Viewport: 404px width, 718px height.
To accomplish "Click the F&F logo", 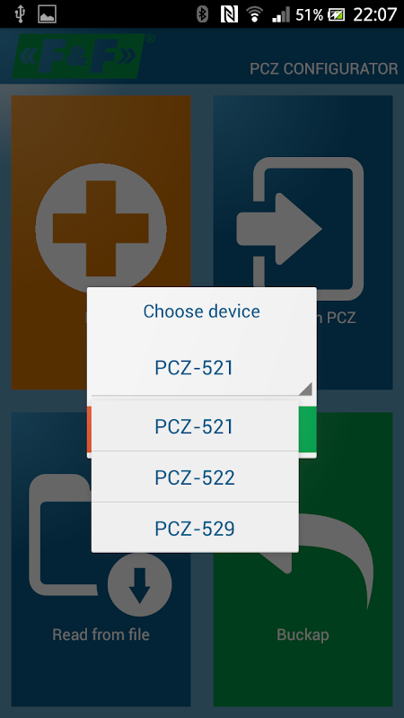I will coord(79,56).
